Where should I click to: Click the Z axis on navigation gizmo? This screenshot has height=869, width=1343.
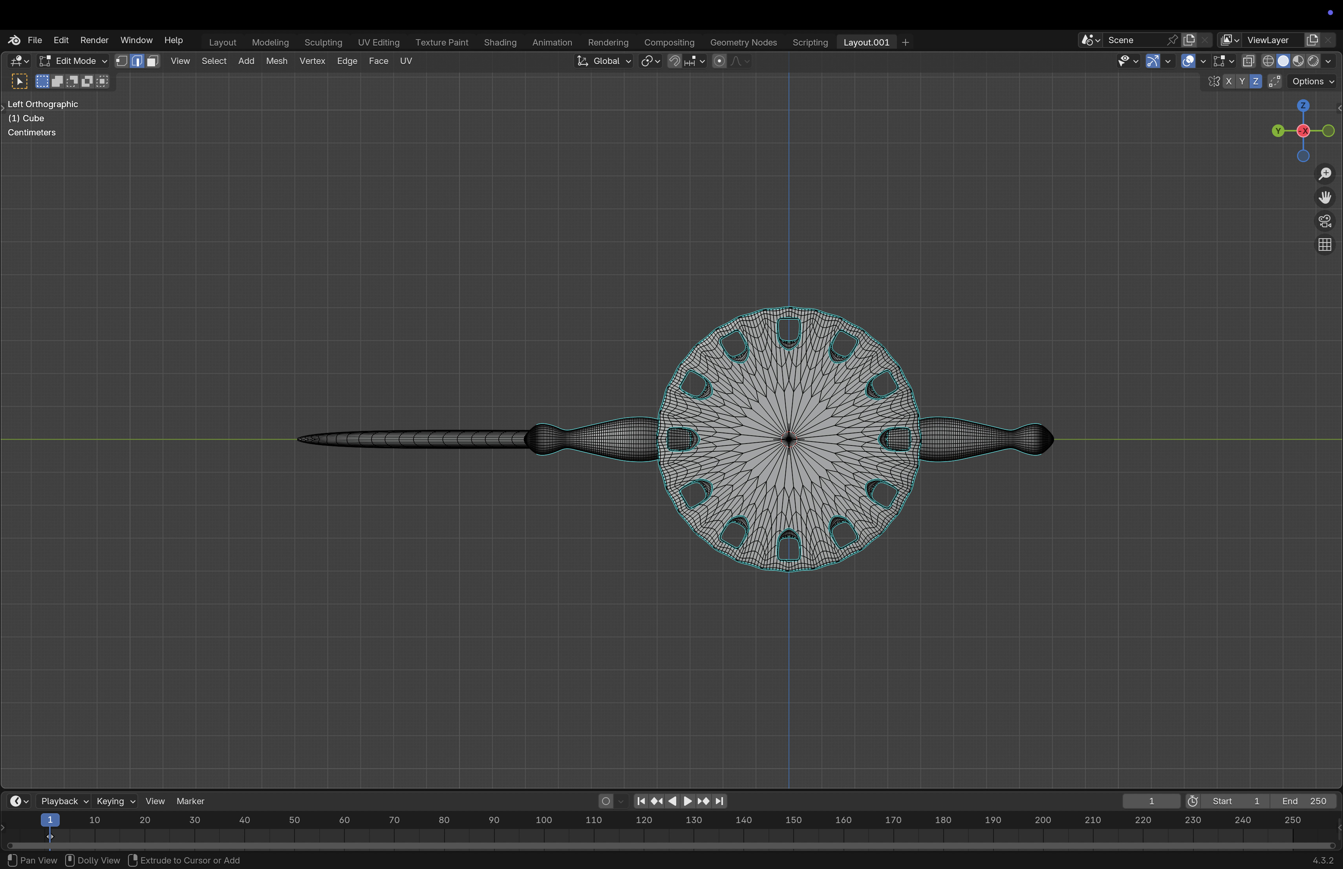click(x=1303, y=106)
